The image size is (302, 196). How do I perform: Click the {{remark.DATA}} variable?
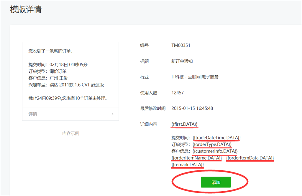click(x=188, y=165)
